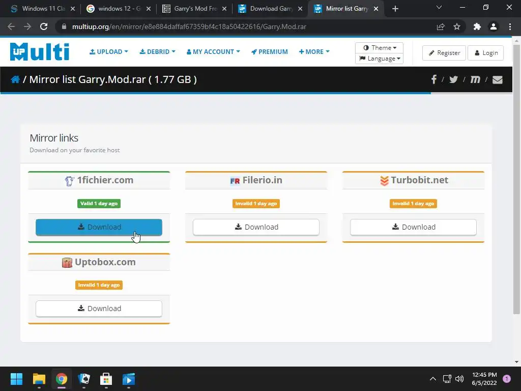Close the Mirror list Garry tab

pyautogui.click(x=376, y=9)
